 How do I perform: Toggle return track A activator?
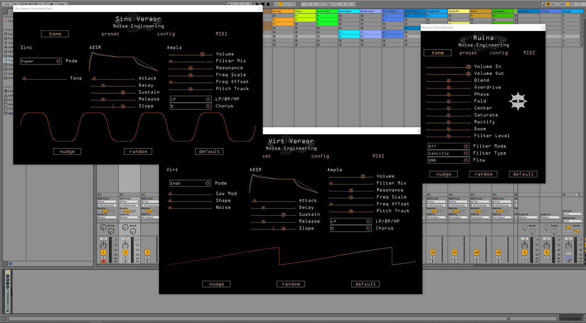(525, 252)
